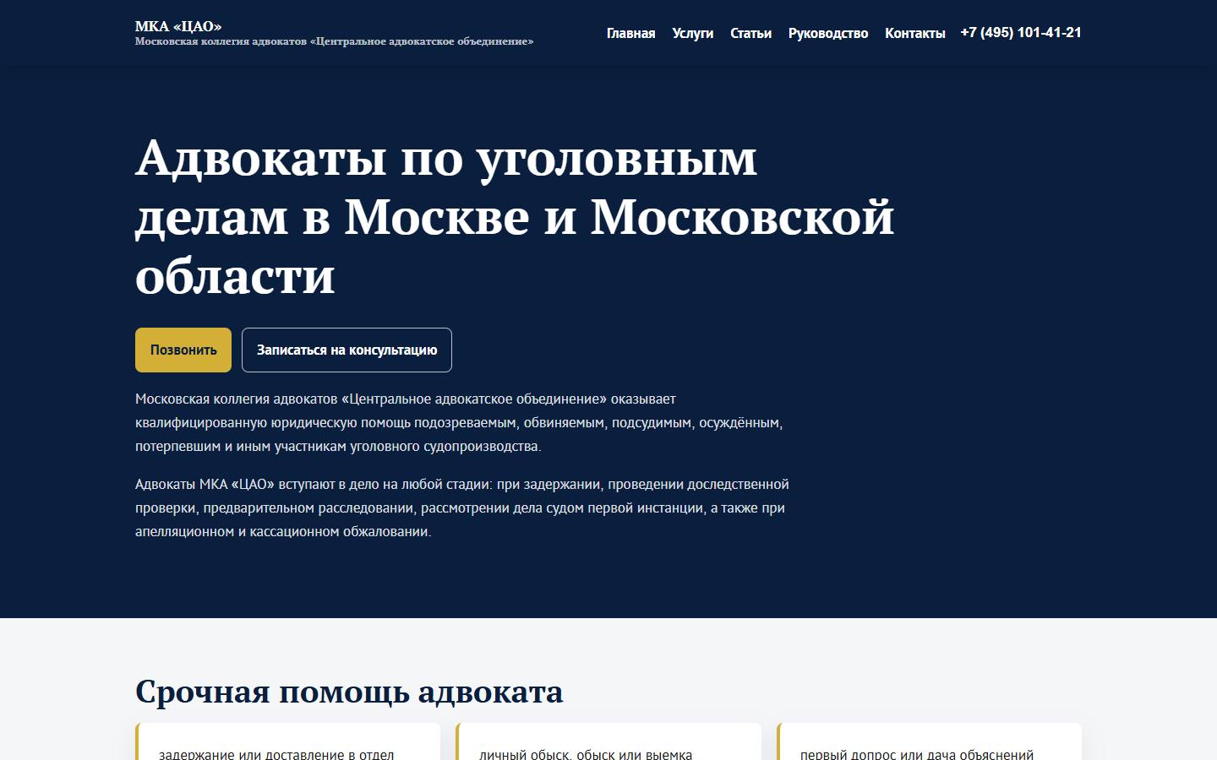Image resolution: width=1217 pixels, height=760 pixels.
Task: Click the paragraph starting Адвокаты МКА «ЦАО» вступают
Action: click(462, 508)
